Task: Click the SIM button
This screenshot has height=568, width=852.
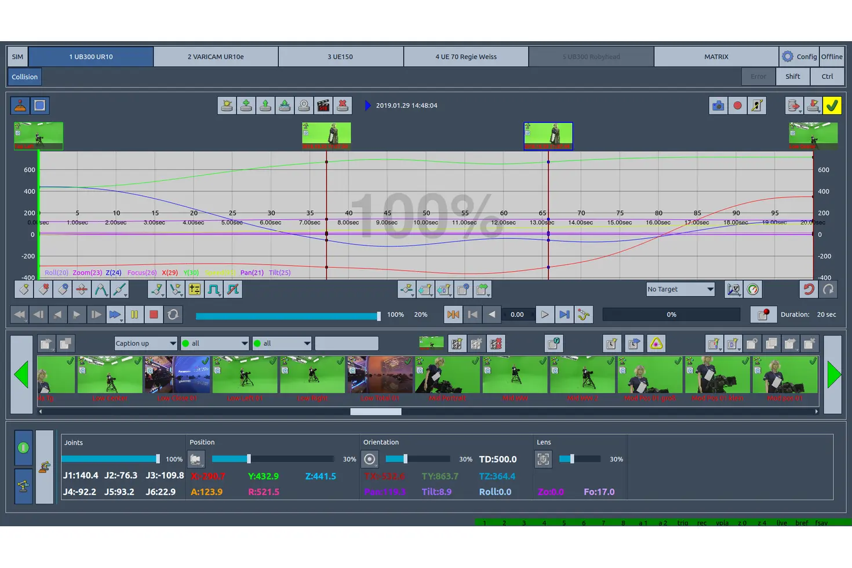Action: (x=17, y=57)
